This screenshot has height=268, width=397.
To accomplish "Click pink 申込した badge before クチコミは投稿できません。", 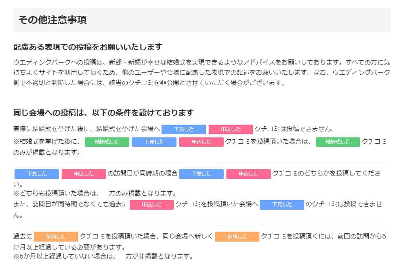I will 231,129.
